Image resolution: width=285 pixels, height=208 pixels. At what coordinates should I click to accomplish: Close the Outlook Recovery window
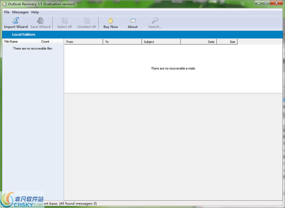[276, 3]
